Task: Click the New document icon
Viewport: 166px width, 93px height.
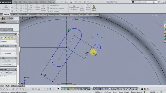Action: 57,2
